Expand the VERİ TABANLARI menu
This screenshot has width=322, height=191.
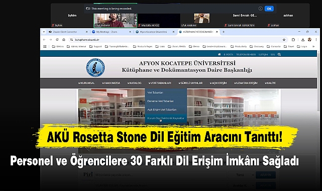click(160, 83)
